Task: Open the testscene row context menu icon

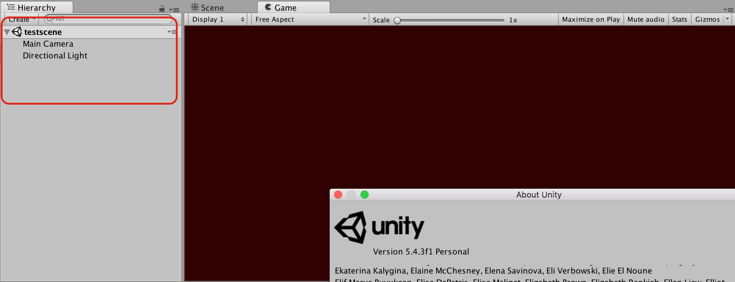Action: point(172,32)
